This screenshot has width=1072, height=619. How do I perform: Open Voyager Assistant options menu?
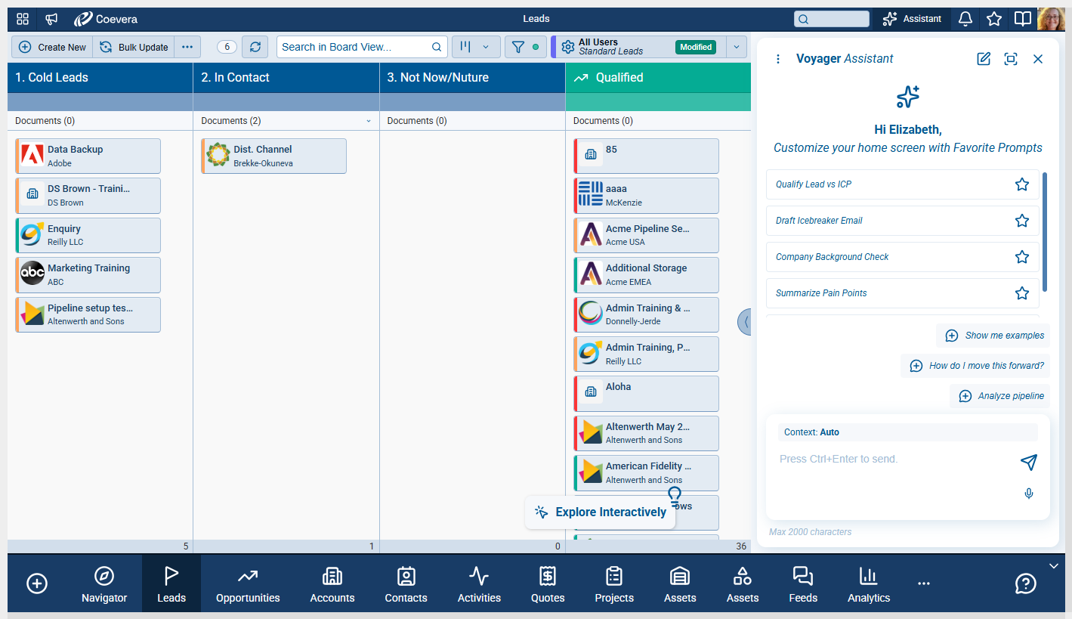[778, 59]
